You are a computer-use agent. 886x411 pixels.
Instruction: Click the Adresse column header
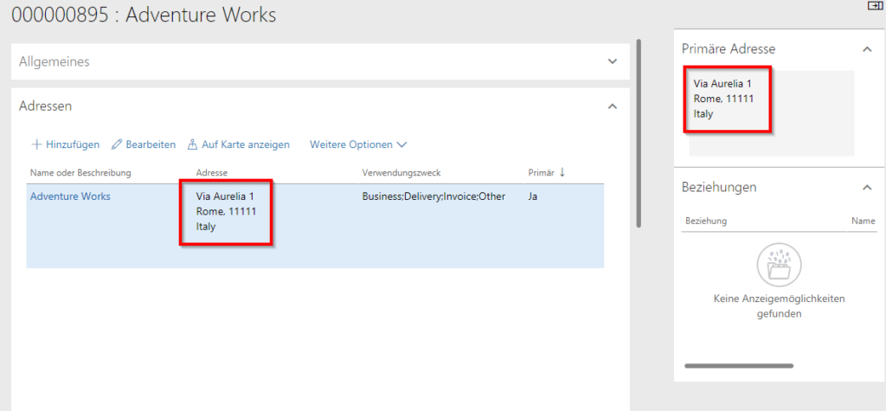[212, 173]
